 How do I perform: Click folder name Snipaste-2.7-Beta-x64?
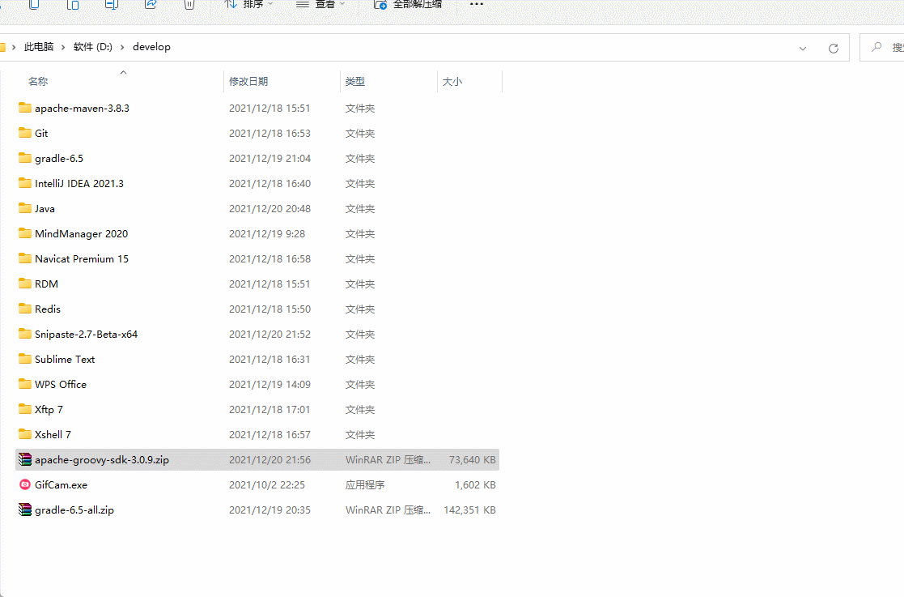pos(86,334)
